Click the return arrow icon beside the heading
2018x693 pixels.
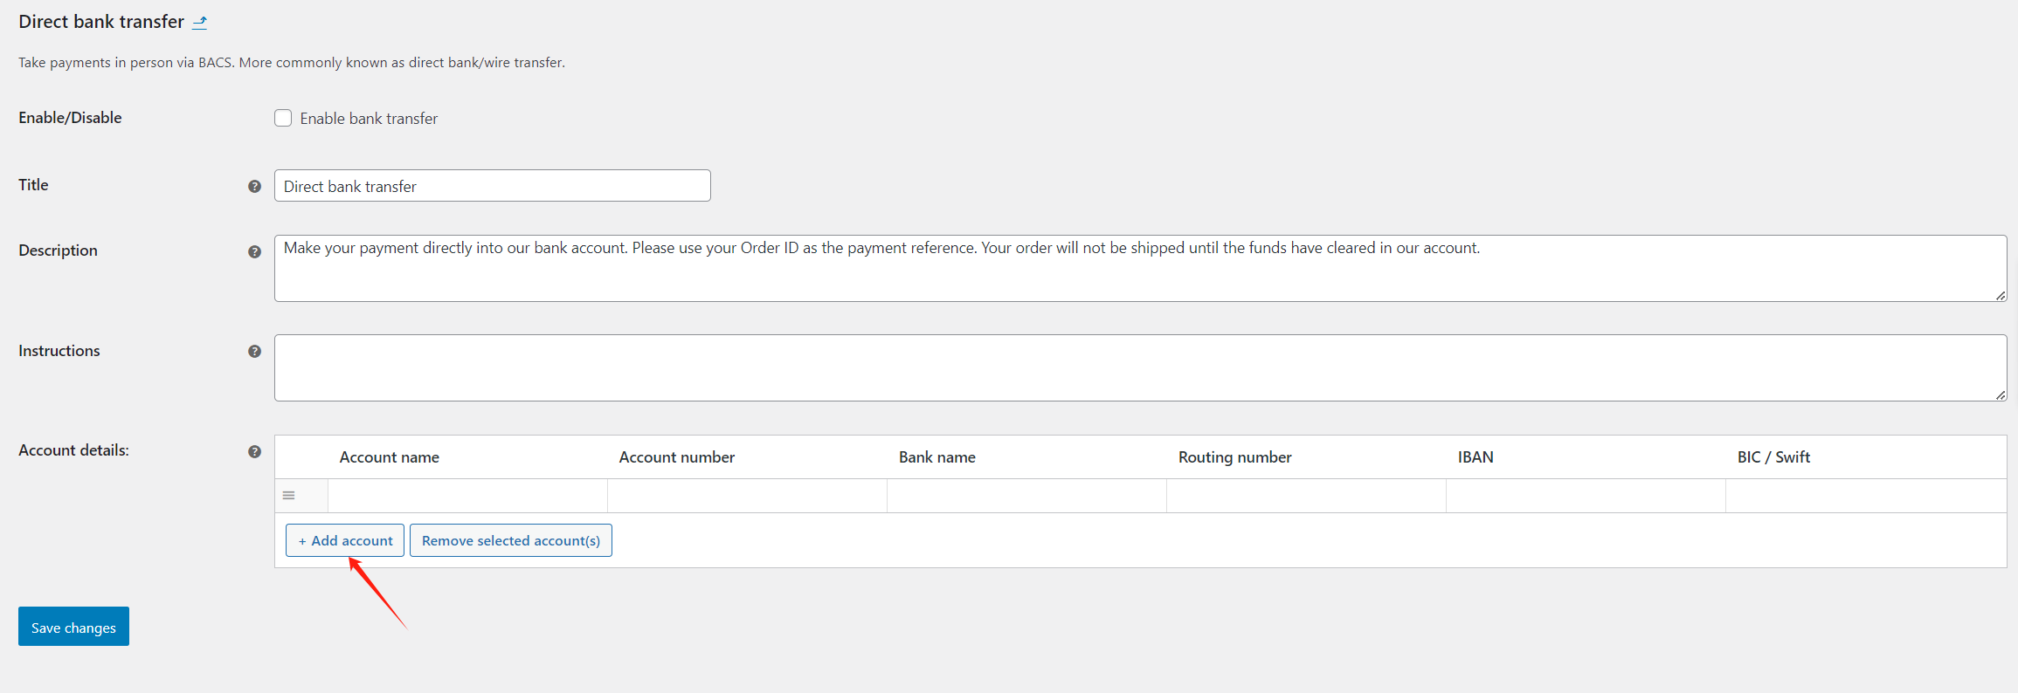199,23
